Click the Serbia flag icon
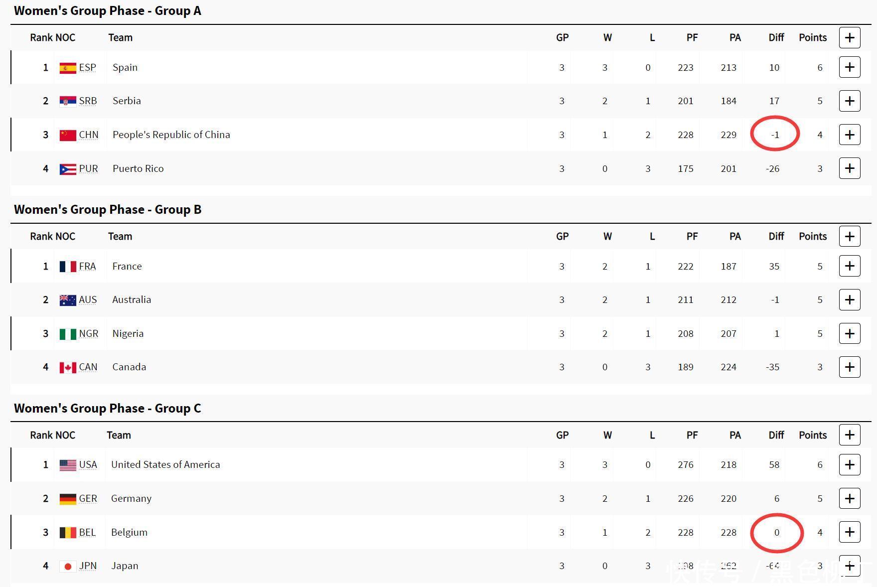This screenshot has height=587, width=877. point(68,101)
